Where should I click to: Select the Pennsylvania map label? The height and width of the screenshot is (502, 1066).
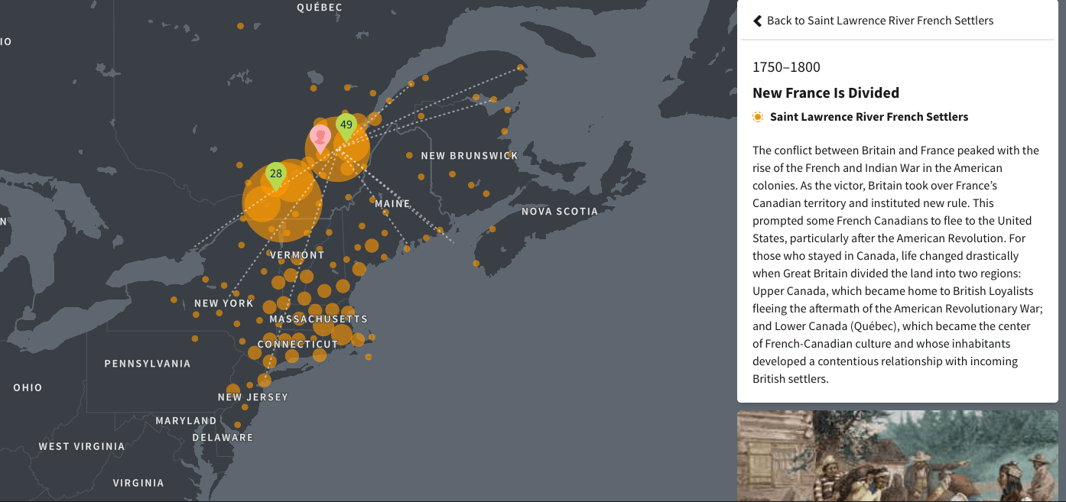[148, 364]
